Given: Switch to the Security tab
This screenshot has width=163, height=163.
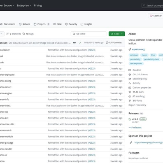Looking at the screenshot, I should click(71, 24).
